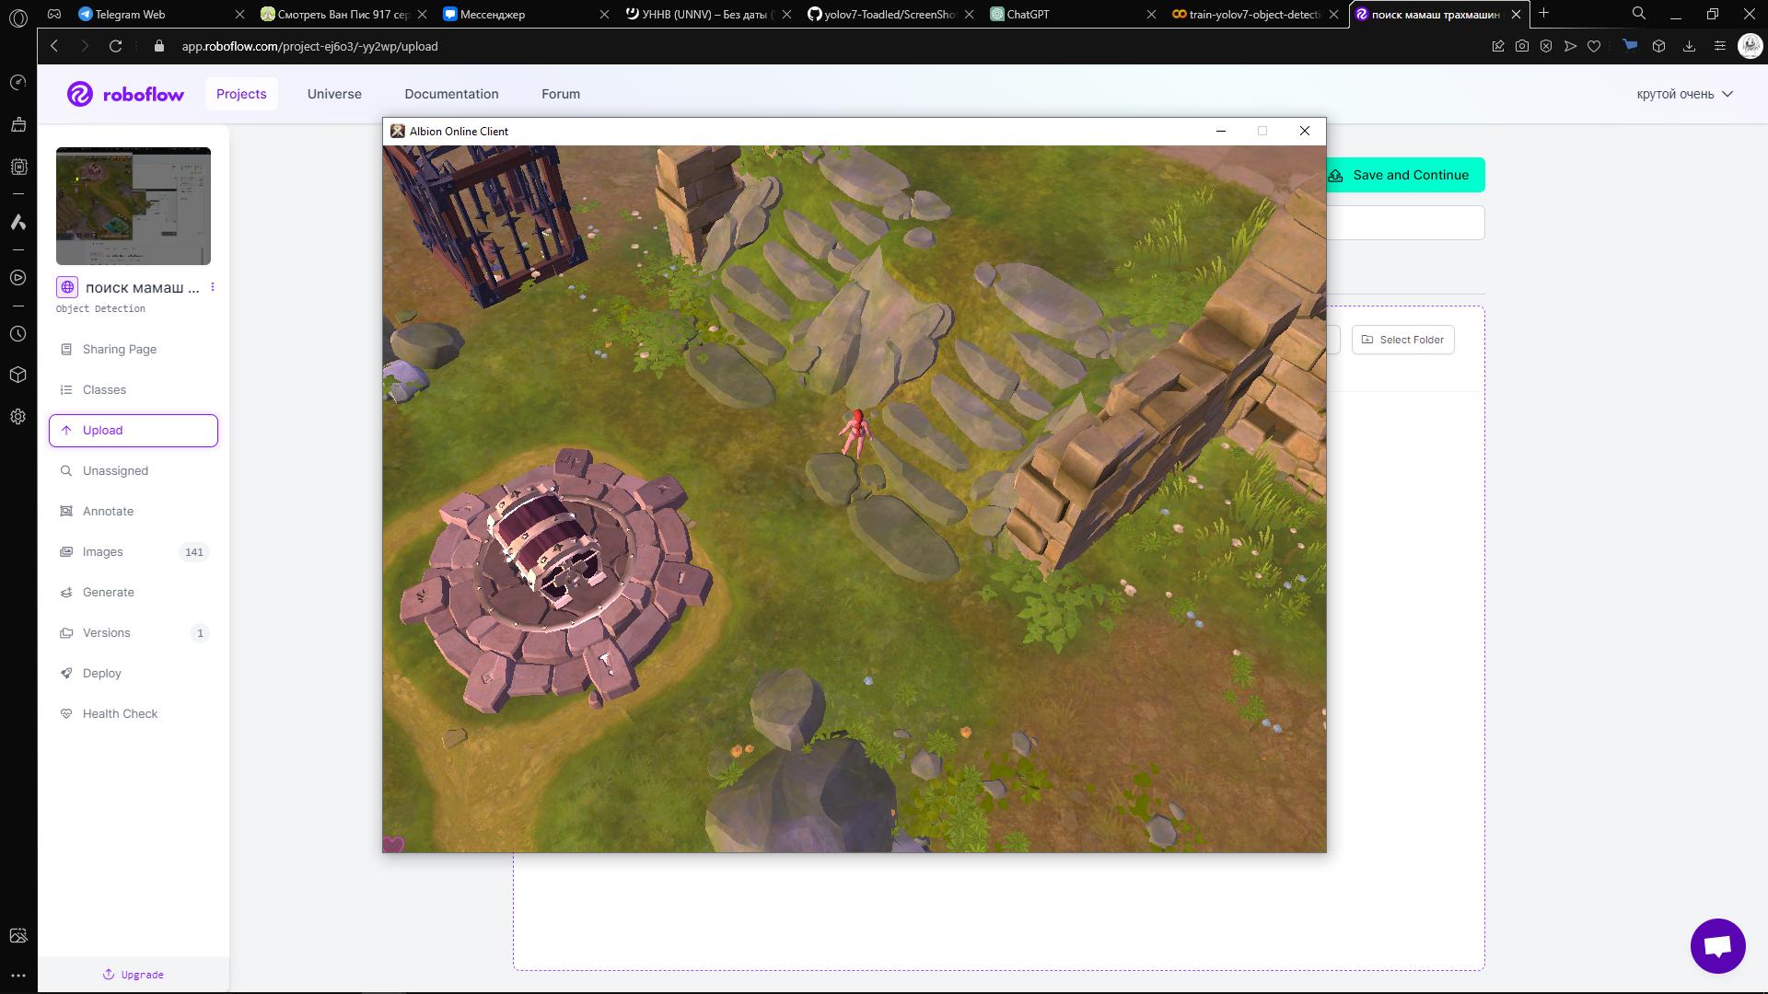Screen dimensions: 1768x994
Task: Go back with the browser back arrow
Action: (x=54, y=46)
